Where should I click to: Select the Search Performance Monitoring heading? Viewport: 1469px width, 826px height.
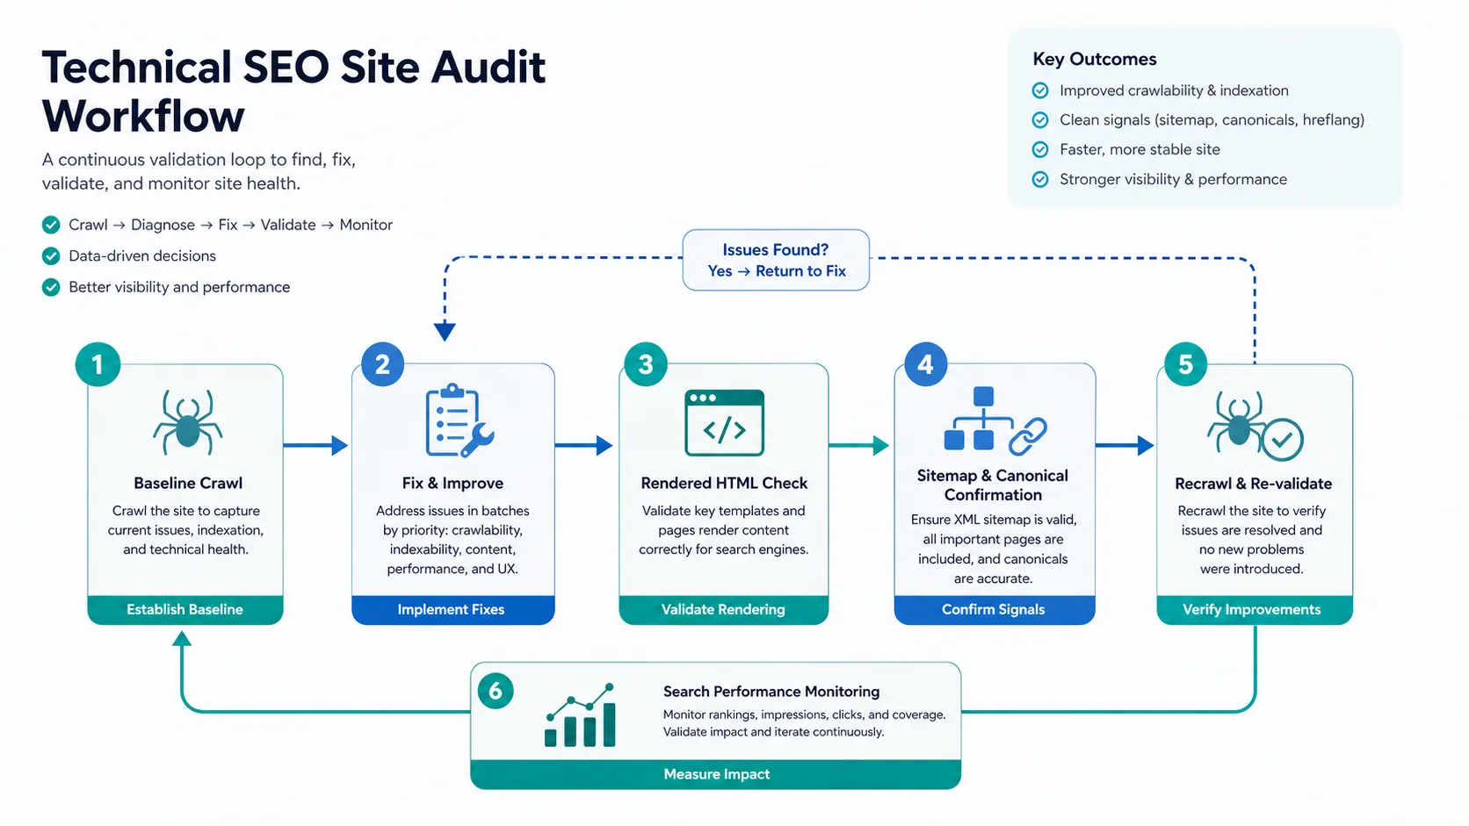pos(771,692)
